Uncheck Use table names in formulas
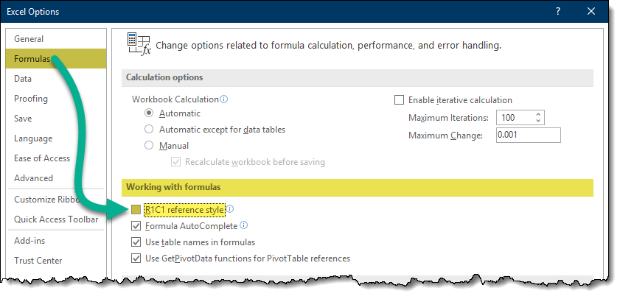The height and width of the screenshot is (299, 620). tap(136, 242)
